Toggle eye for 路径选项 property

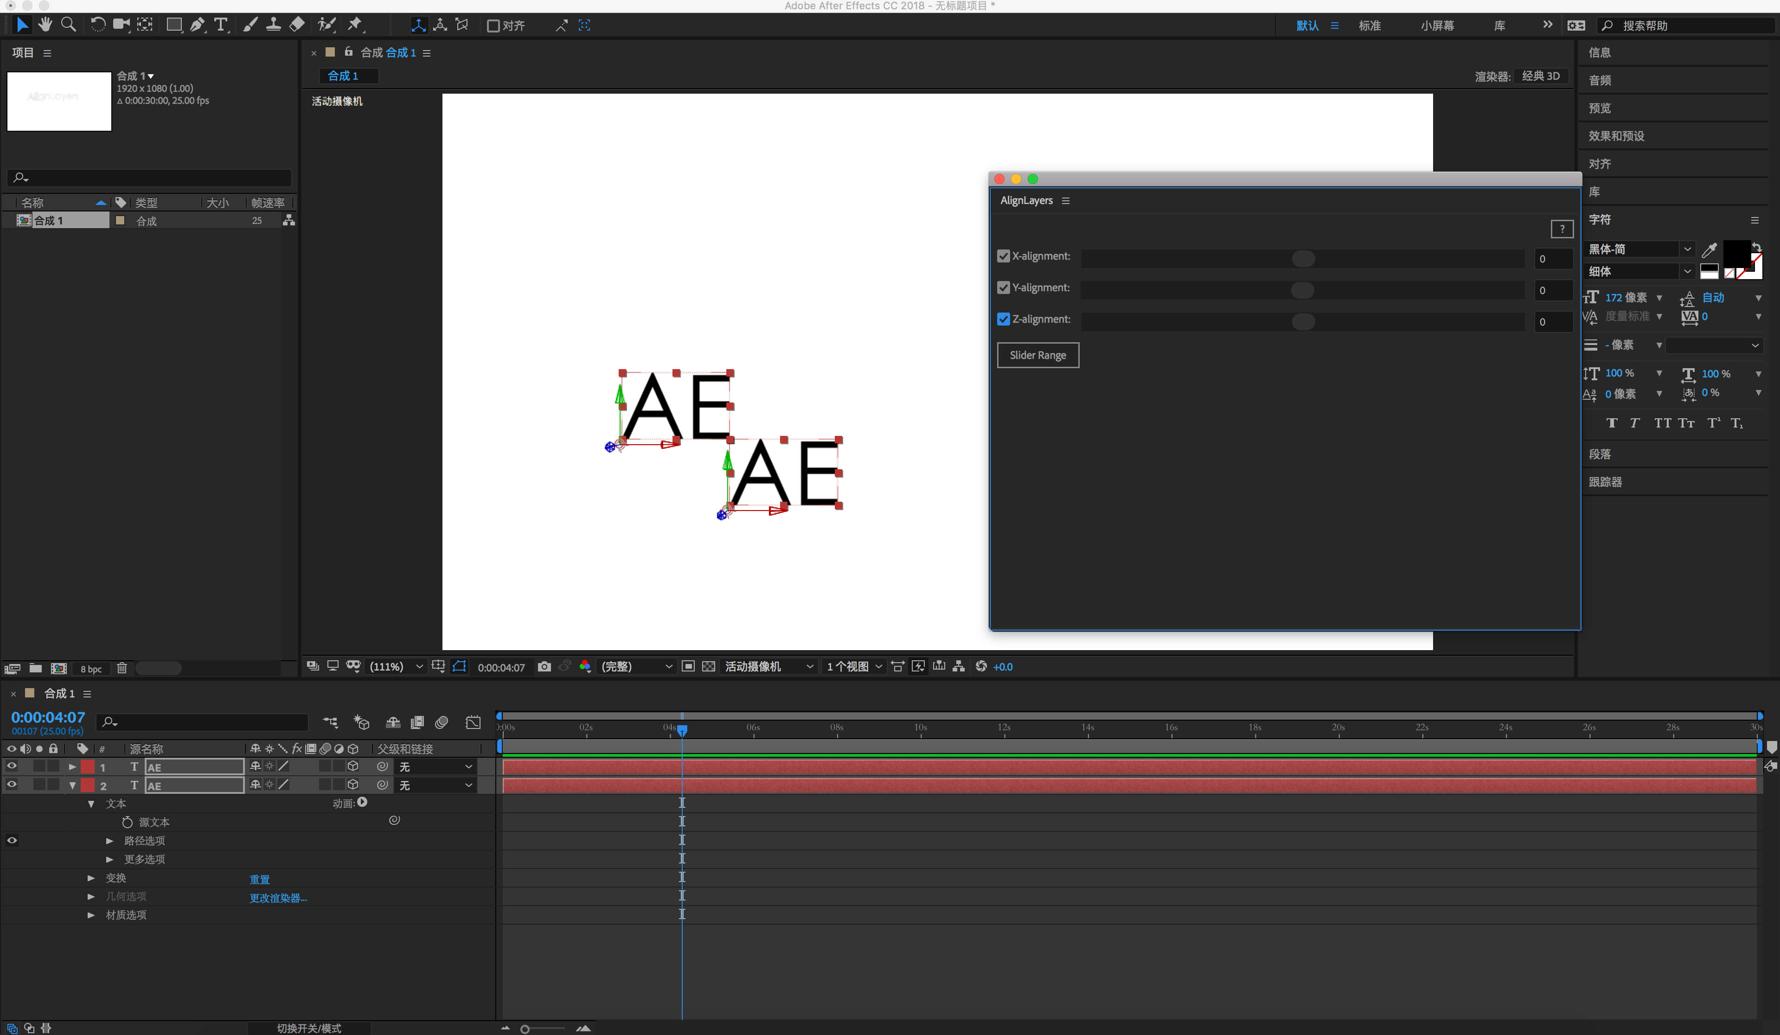[x=12, y=840]
